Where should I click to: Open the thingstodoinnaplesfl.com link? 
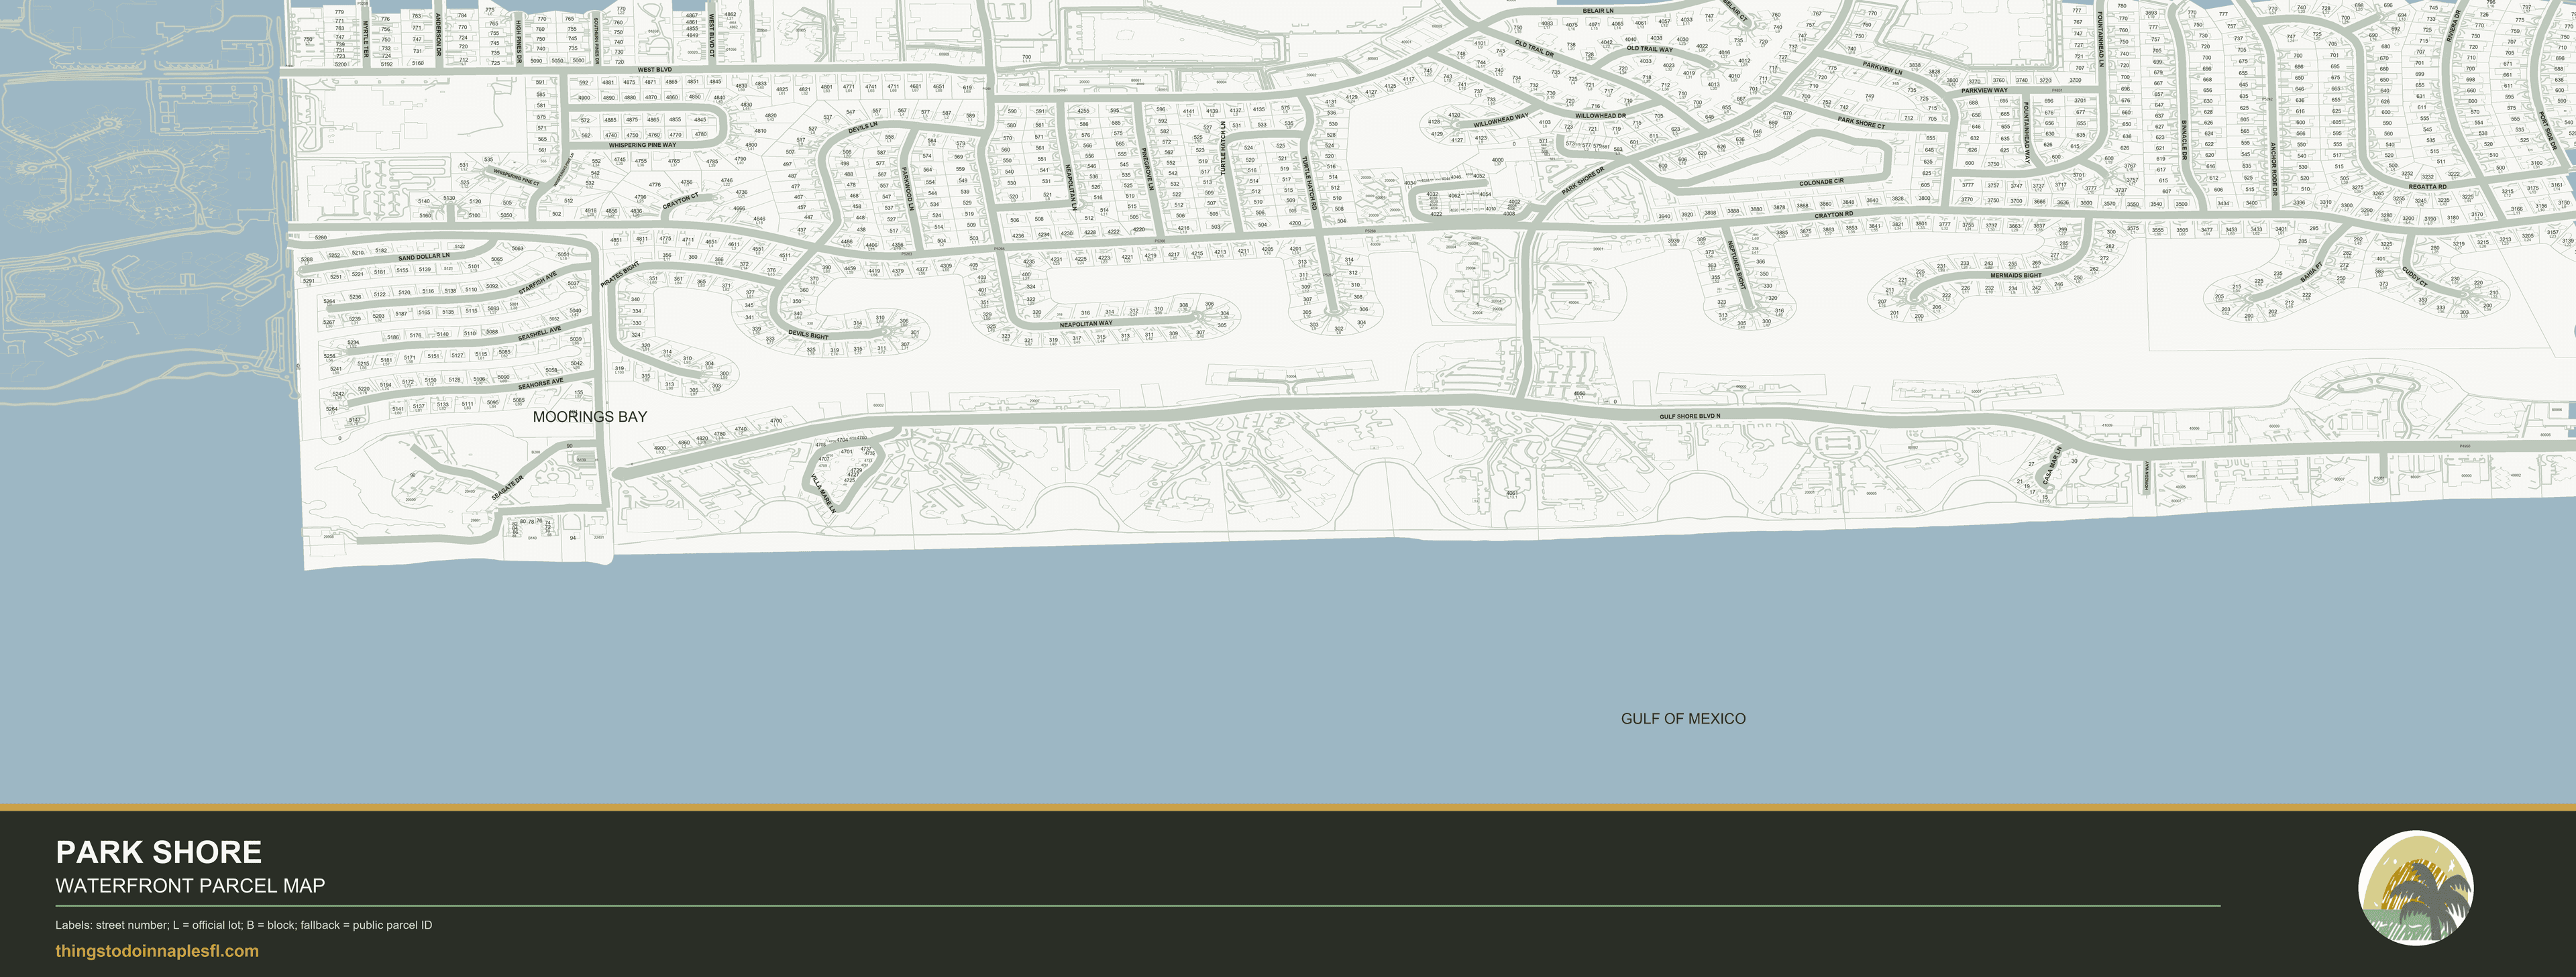[157, 951]
